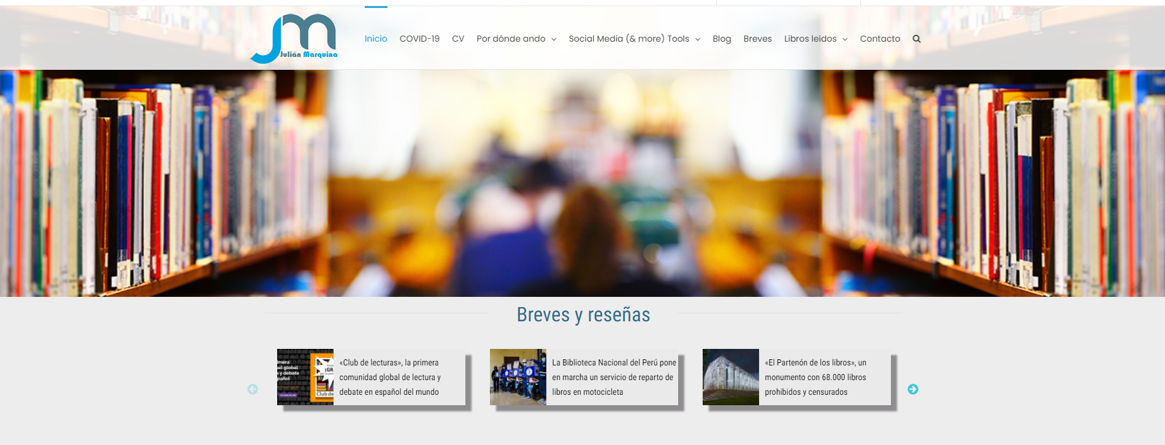
Task: Open the COVID-19 menu item
Action: [x=419, y=39]
